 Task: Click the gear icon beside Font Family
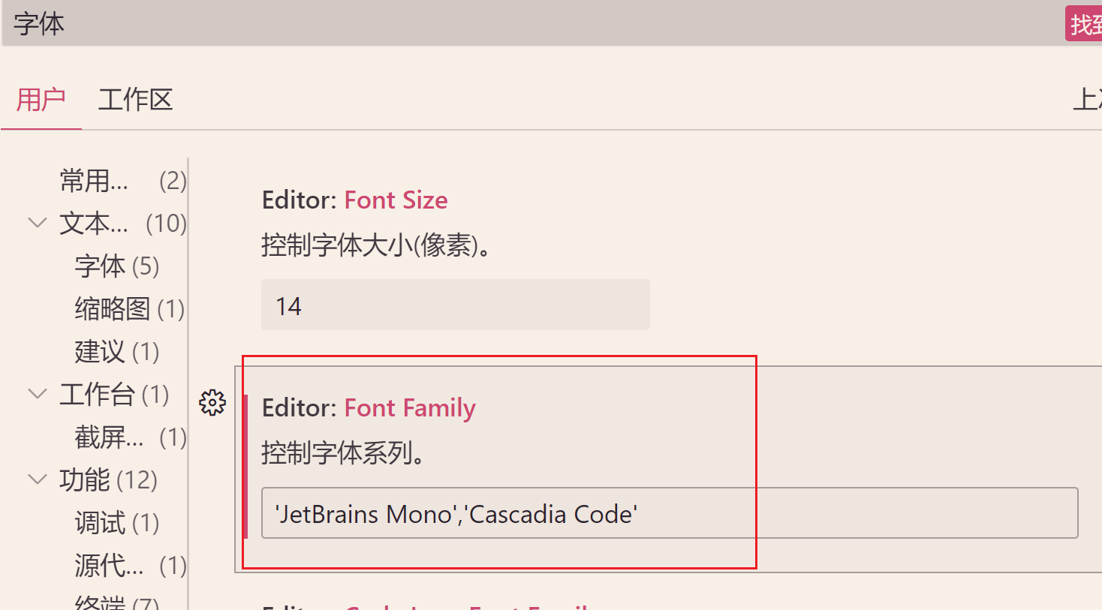tap(212, 403)
